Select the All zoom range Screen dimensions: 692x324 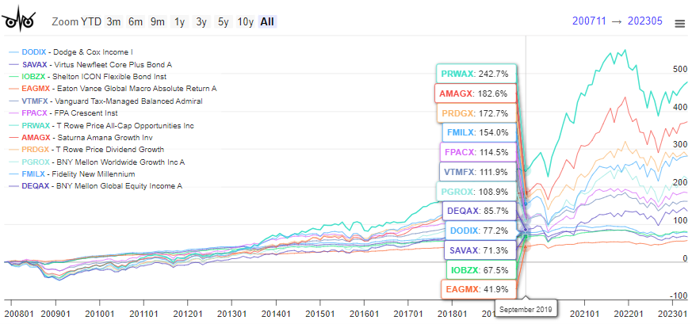pos(267,21)
